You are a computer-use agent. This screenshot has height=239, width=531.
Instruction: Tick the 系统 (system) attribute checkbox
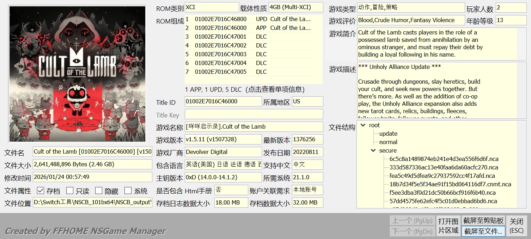[128, 191]
